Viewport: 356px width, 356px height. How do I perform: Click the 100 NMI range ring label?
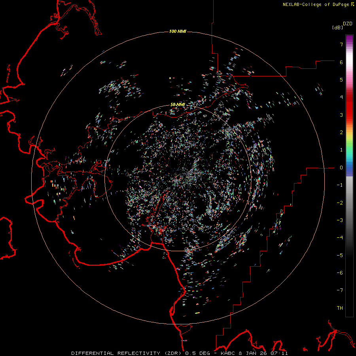[x=178, y=31]
